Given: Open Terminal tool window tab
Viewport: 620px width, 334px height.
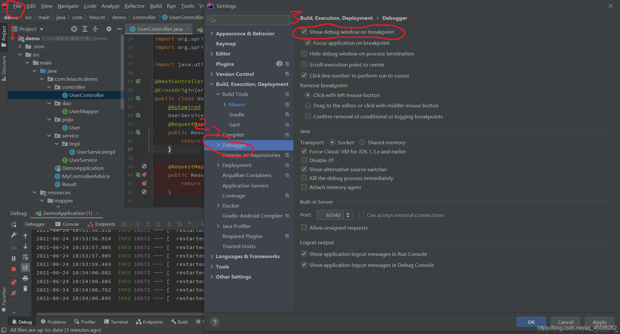Looking at the screenshot, I should tap(116, 322).
